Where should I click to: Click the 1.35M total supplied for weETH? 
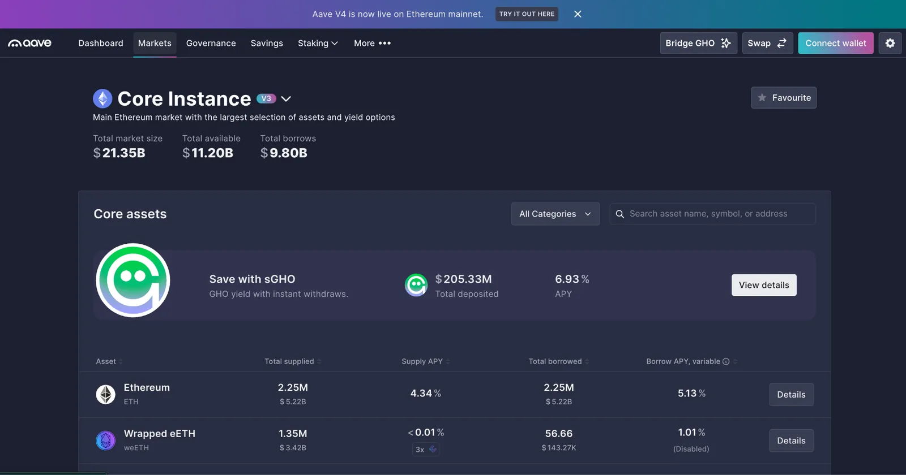(x=293, y=434)
